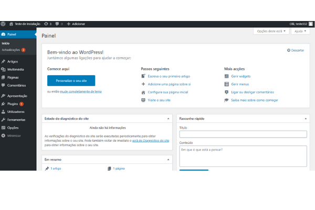Viewport: 315px width, 210px height.
Task: Follow the ecrã do Diagnóstico do site link
Action: (151, 141)
